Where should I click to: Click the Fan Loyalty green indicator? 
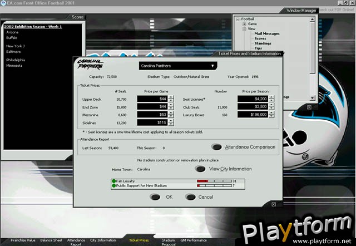pos(113,181)
